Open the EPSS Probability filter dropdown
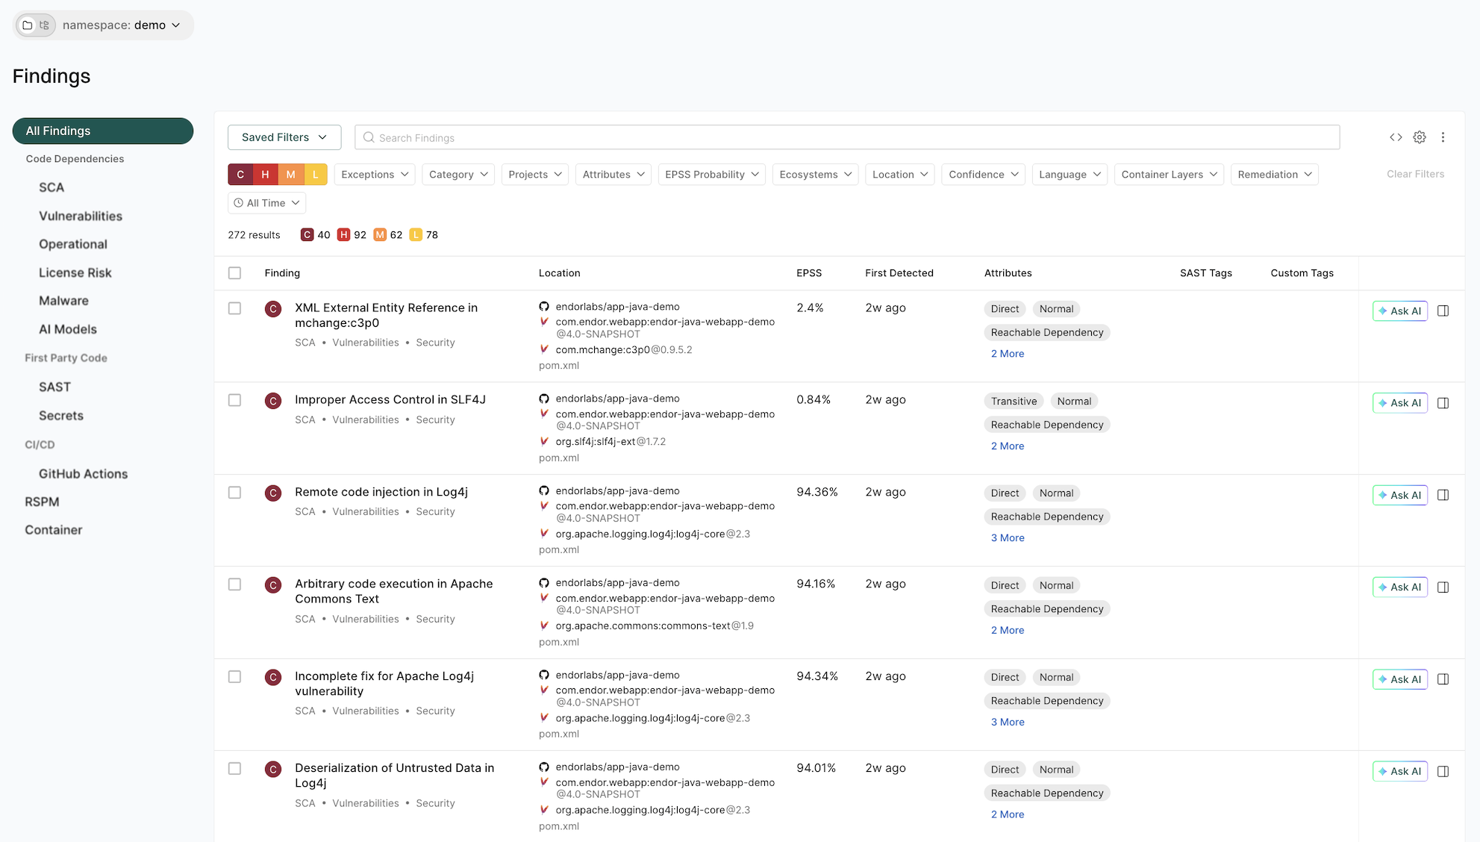Screen dimensions: 1480x842 (x=711, y=175)
